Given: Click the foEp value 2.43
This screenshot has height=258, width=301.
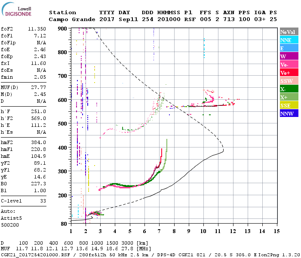Looking at the screenshot, I should tap(40, 56).
